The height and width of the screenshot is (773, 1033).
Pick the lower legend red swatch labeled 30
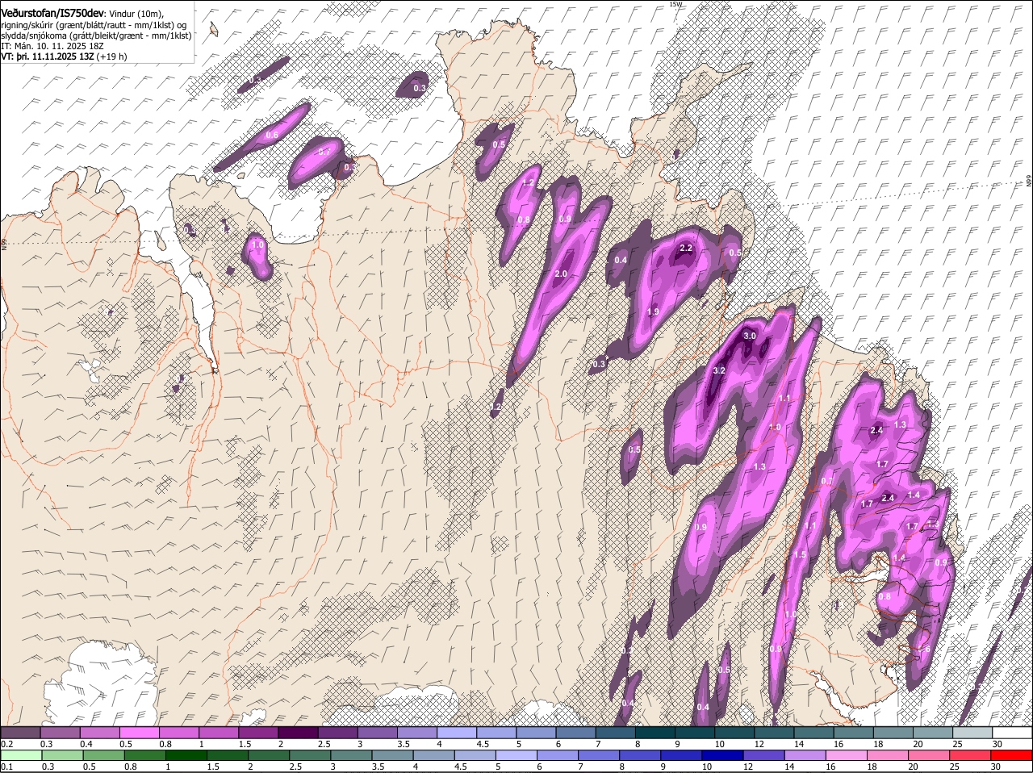pos(1012,755)
